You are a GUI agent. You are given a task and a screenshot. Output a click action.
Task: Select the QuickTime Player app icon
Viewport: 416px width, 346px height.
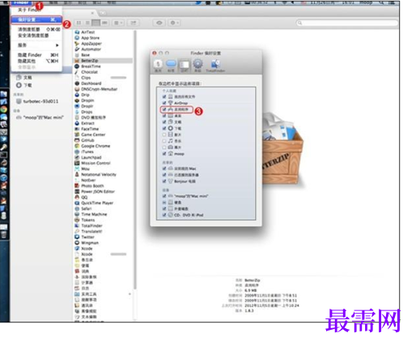click(x=77, y=203)
